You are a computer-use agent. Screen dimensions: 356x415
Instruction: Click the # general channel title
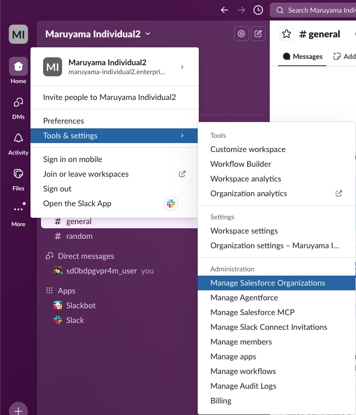tap(319, 34)
